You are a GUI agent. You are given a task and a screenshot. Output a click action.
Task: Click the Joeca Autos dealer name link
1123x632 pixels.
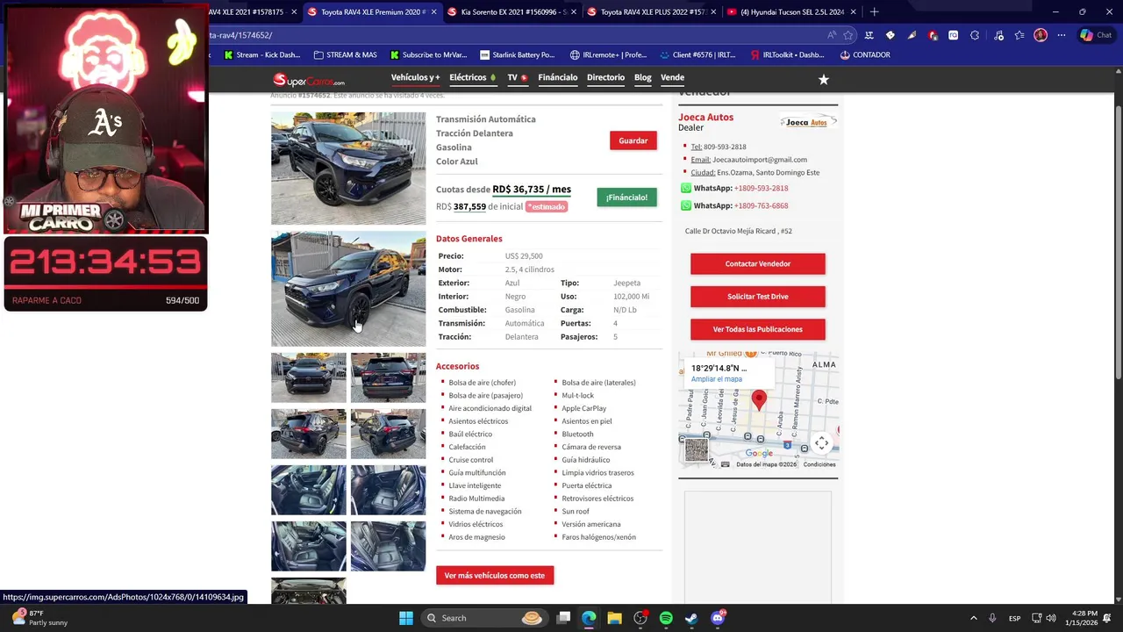point(705,117)
